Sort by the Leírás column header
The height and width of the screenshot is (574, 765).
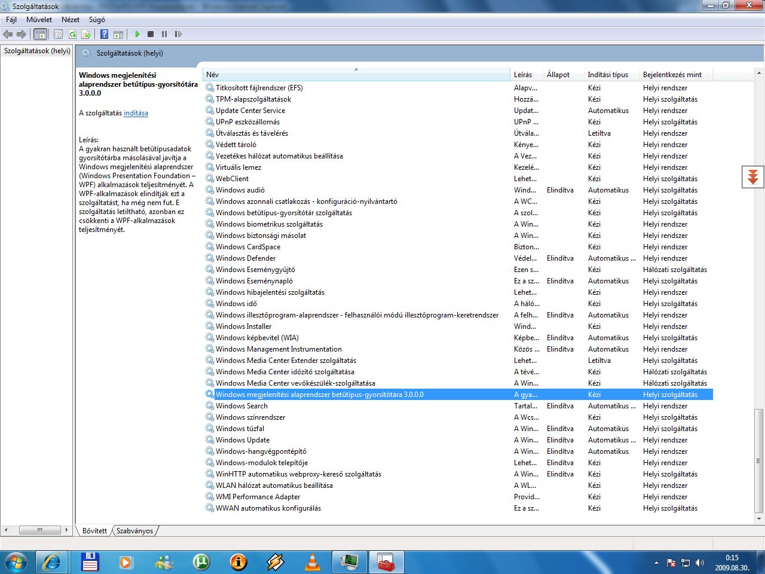coord(527,75)
